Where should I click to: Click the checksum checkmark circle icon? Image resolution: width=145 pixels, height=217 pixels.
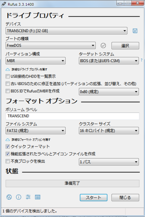point(103,45)
